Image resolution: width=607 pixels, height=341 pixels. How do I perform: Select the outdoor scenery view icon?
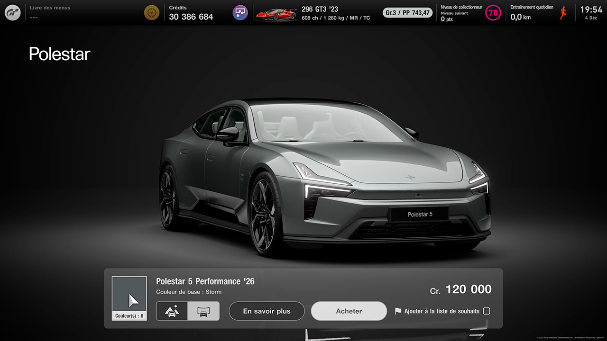click(172, 311)
